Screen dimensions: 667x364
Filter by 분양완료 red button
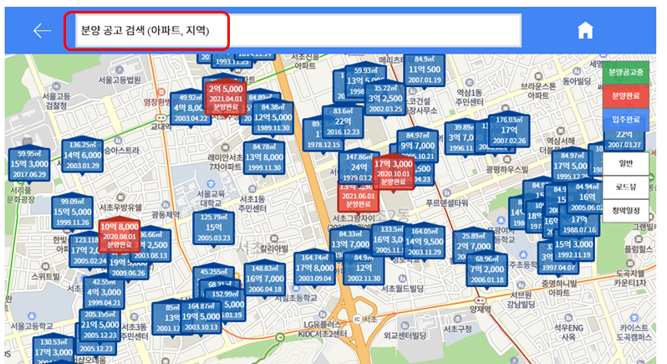tap(625, 95)
